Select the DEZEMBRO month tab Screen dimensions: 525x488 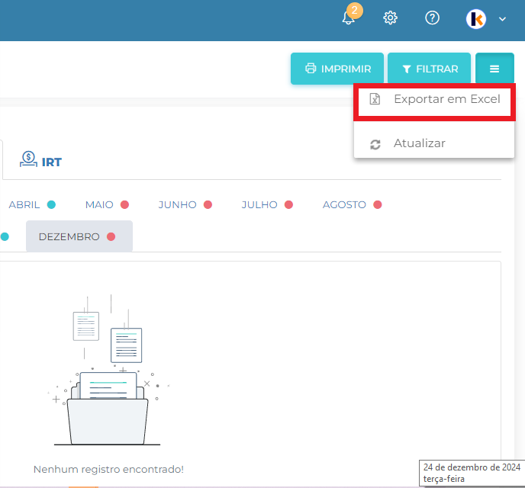coord(79,236)
